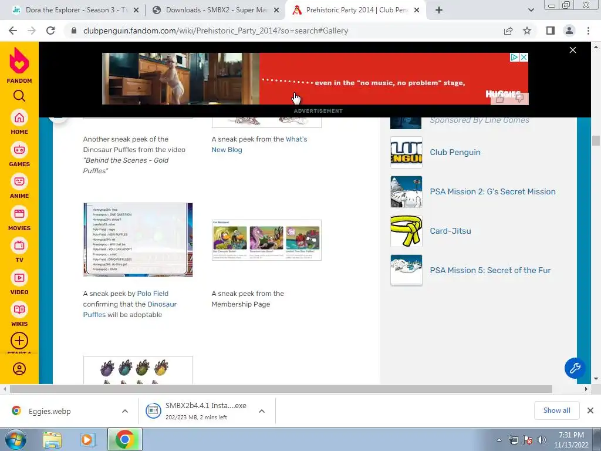601x451 pixels.
Task: Click Chrome icon in taskbar
Action: (124, 439)
